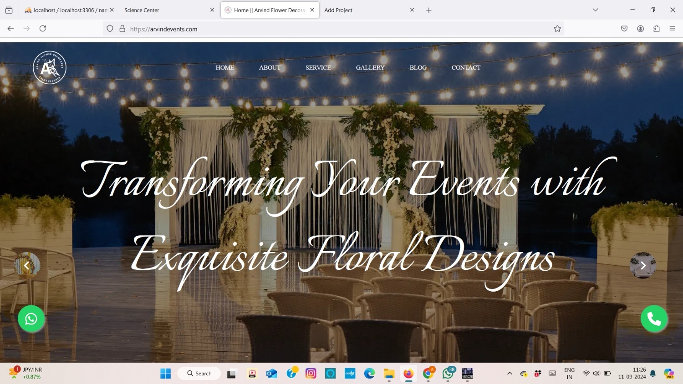Reload the current page
Viewport: 683px width, 384px height.
[43, 29]
